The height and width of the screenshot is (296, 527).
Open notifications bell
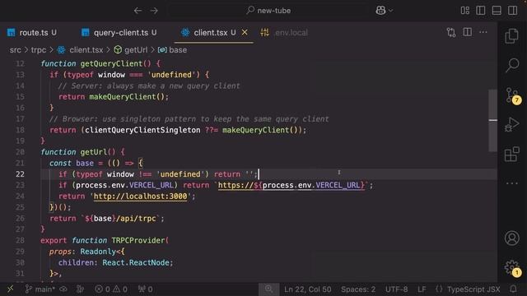pyautogui.click(x=513, y=289)
